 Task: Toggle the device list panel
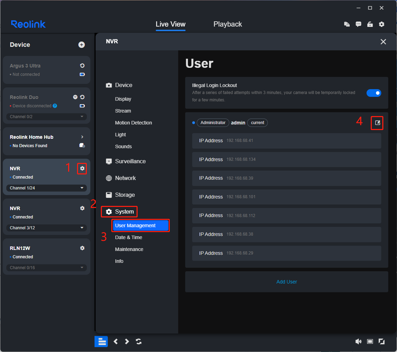tap(101, 342)
